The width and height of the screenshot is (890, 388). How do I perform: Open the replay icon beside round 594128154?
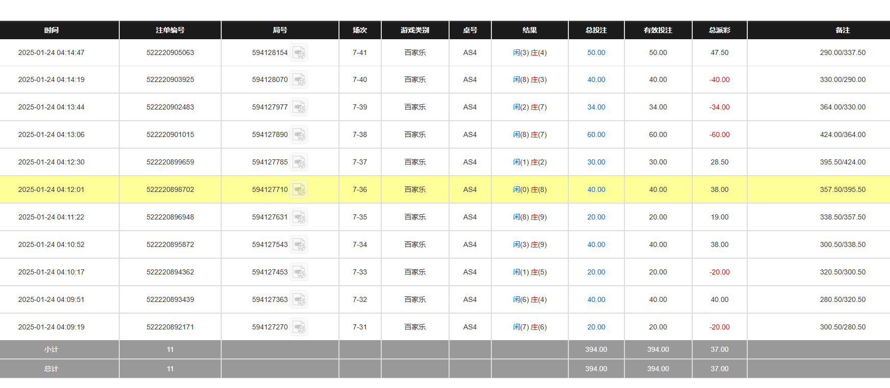click(x=299, y=52)
